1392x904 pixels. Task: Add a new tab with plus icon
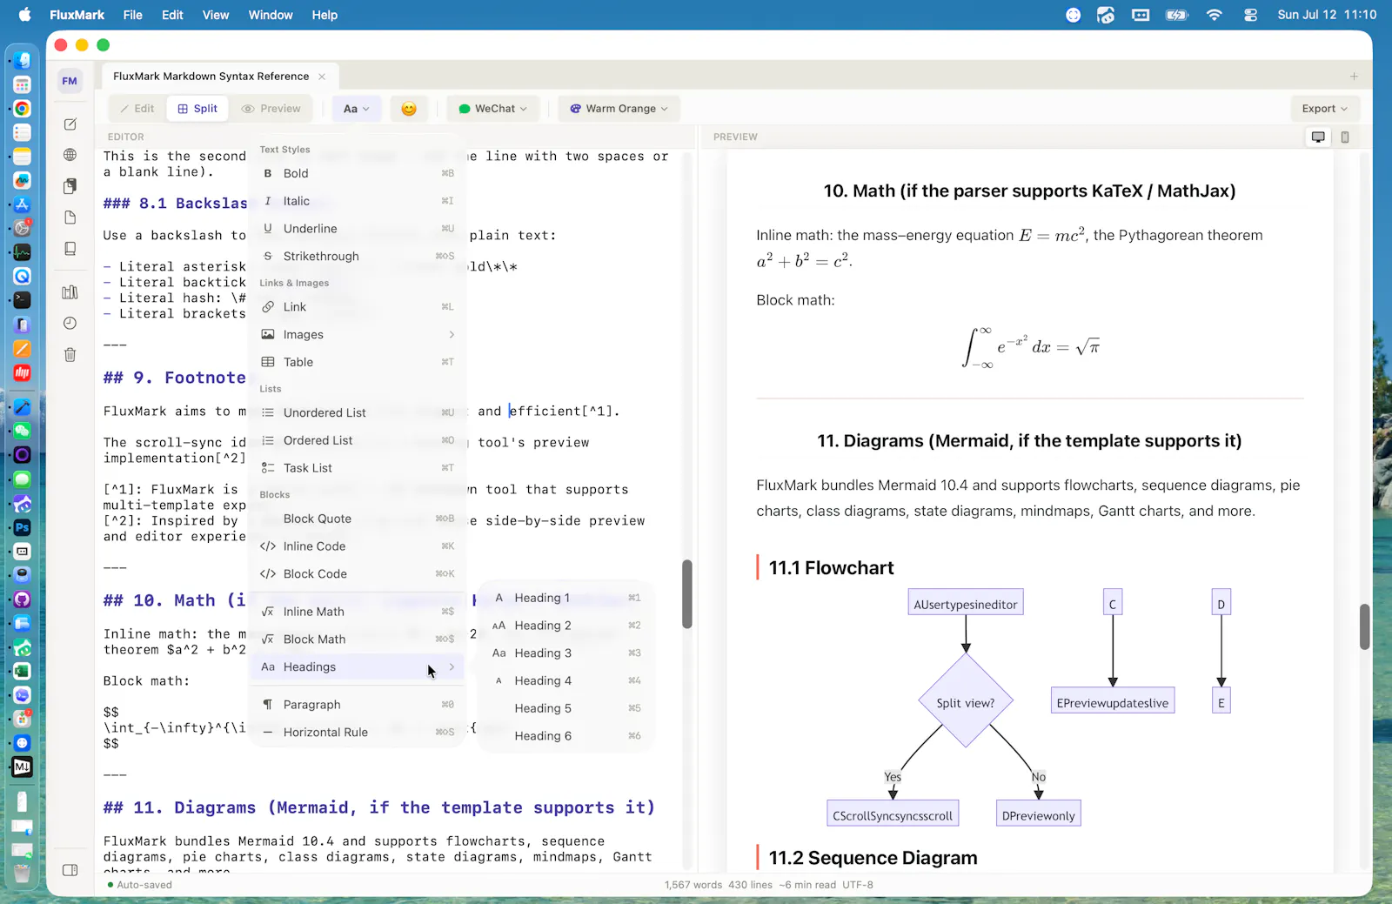point(1354,77)
